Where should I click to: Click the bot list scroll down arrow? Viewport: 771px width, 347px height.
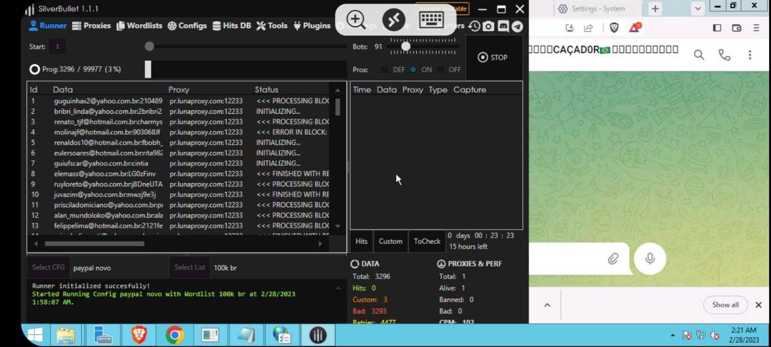338,226
